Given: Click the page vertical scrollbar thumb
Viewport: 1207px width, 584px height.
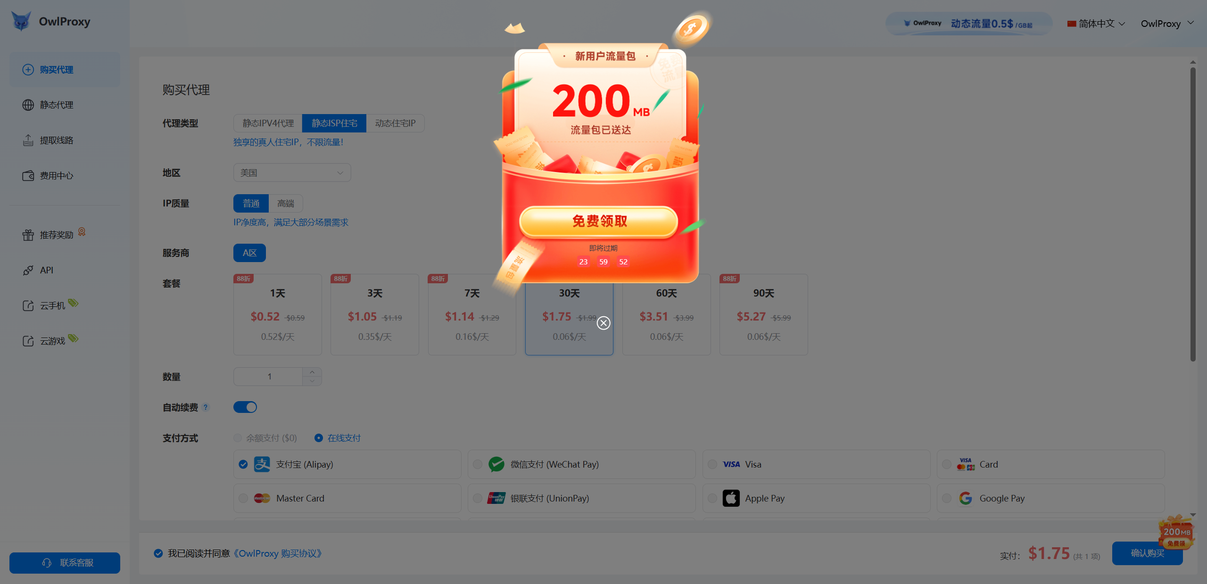Looking at the screenshot, I should tap(1193, 214).
